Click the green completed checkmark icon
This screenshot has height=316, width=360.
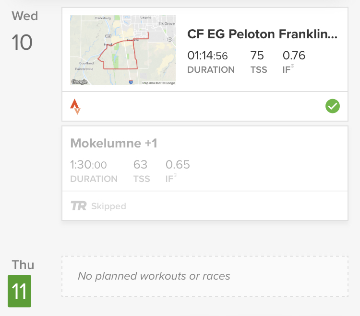[332, 106]
